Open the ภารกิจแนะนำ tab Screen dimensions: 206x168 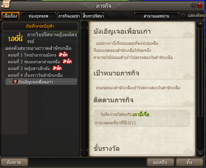pos(69,16)
